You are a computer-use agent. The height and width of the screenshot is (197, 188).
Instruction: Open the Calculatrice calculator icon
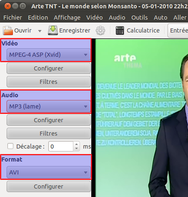click(x=120, y=30)
